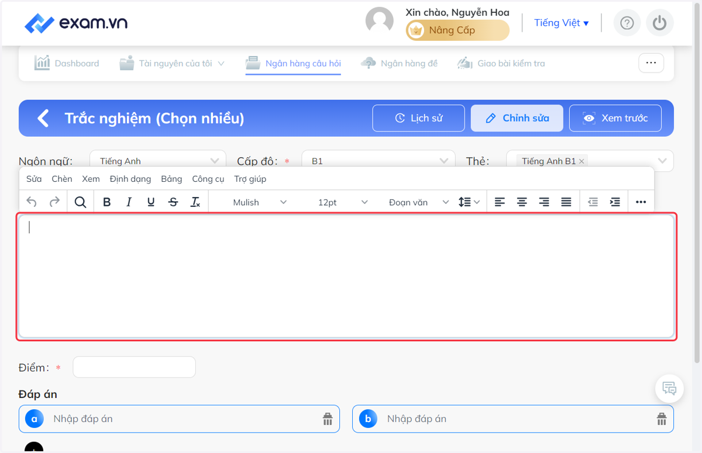
Task: Expand the Thẻ tag dropdown arrow
Action: pos(662,161)
